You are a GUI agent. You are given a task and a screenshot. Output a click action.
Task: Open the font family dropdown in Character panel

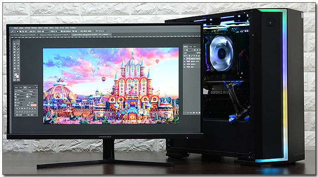click(x=21, y=91)
